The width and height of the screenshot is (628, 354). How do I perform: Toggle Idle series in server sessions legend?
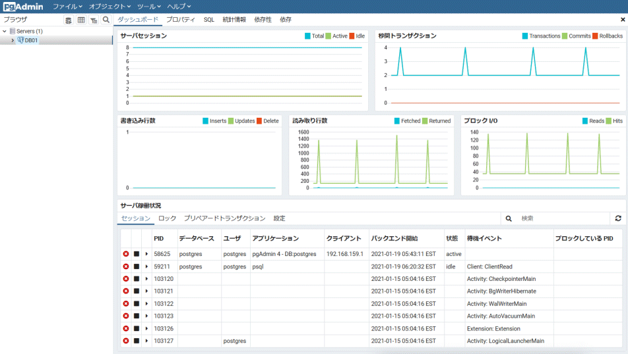(352, 36)
